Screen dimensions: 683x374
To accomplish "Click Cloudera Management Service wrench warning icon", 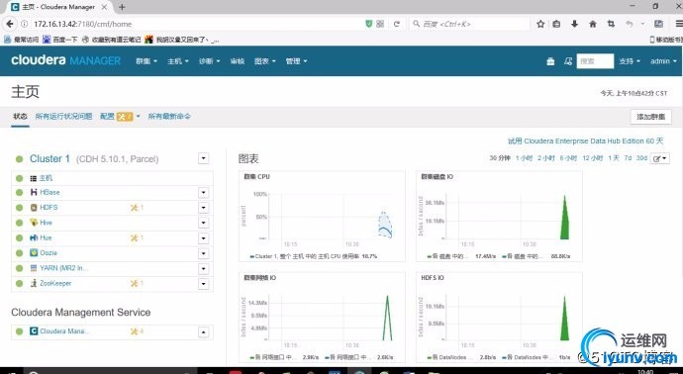I will tap(135, 331).
